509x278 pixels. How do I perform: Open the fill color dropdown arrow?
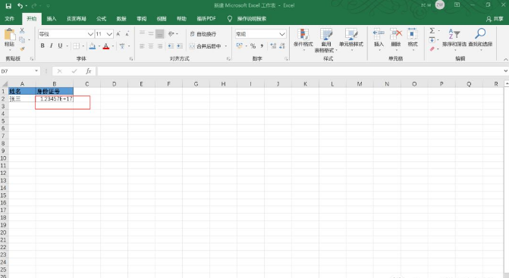point(99,46)
